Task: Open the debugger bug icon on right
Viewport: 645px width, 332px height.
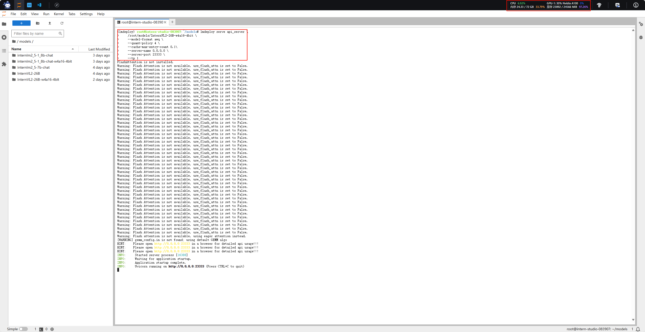Action: [641, 37]
